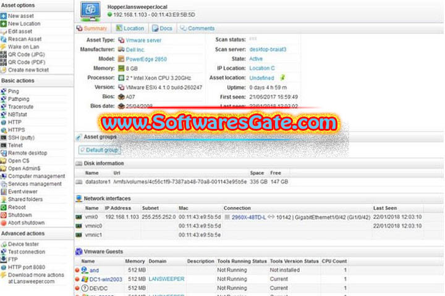Open the PowerEdge 2850 model link
This screenshot has width=445, height=296.
pyautogui.click(x=146, y=59)
